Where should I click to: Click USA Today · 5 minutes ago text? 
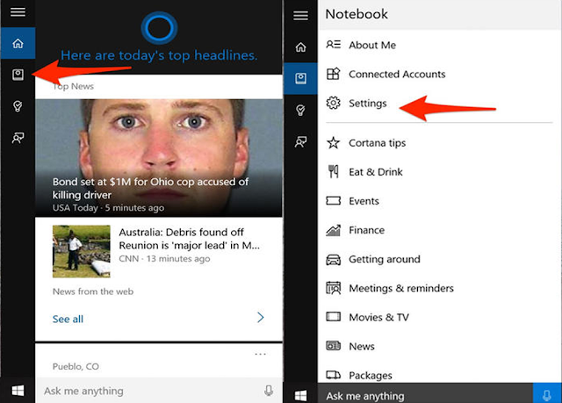[x=108, y=208]
